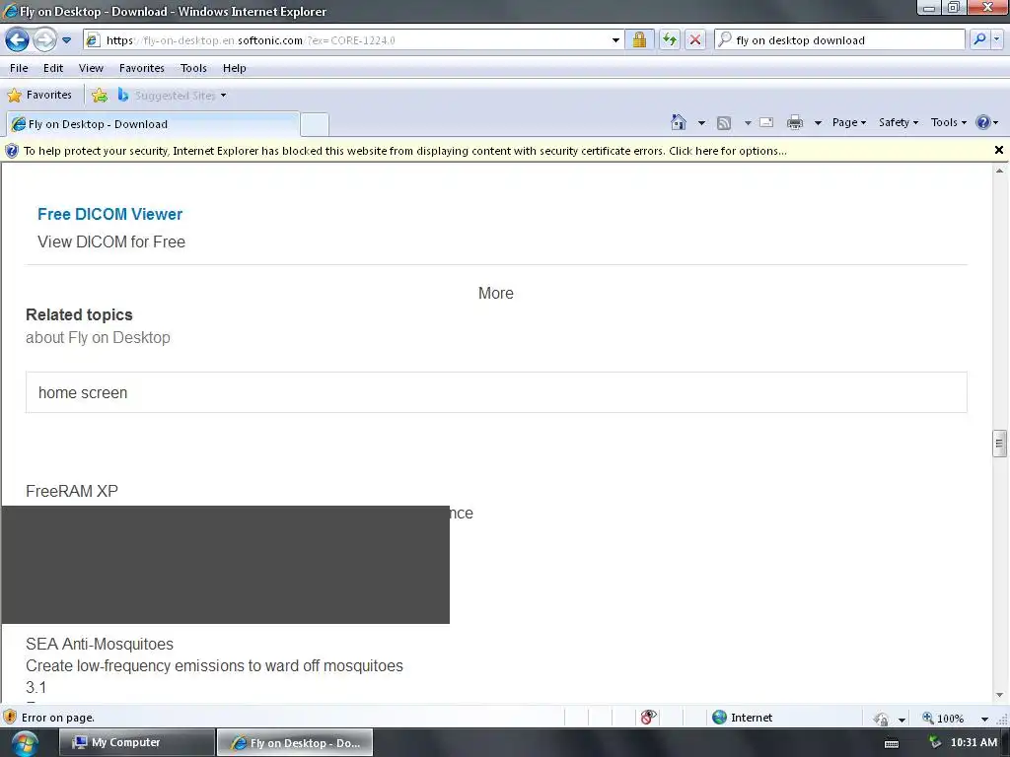Open the Edit menu
1010x757 pixels.
point(53,68)
